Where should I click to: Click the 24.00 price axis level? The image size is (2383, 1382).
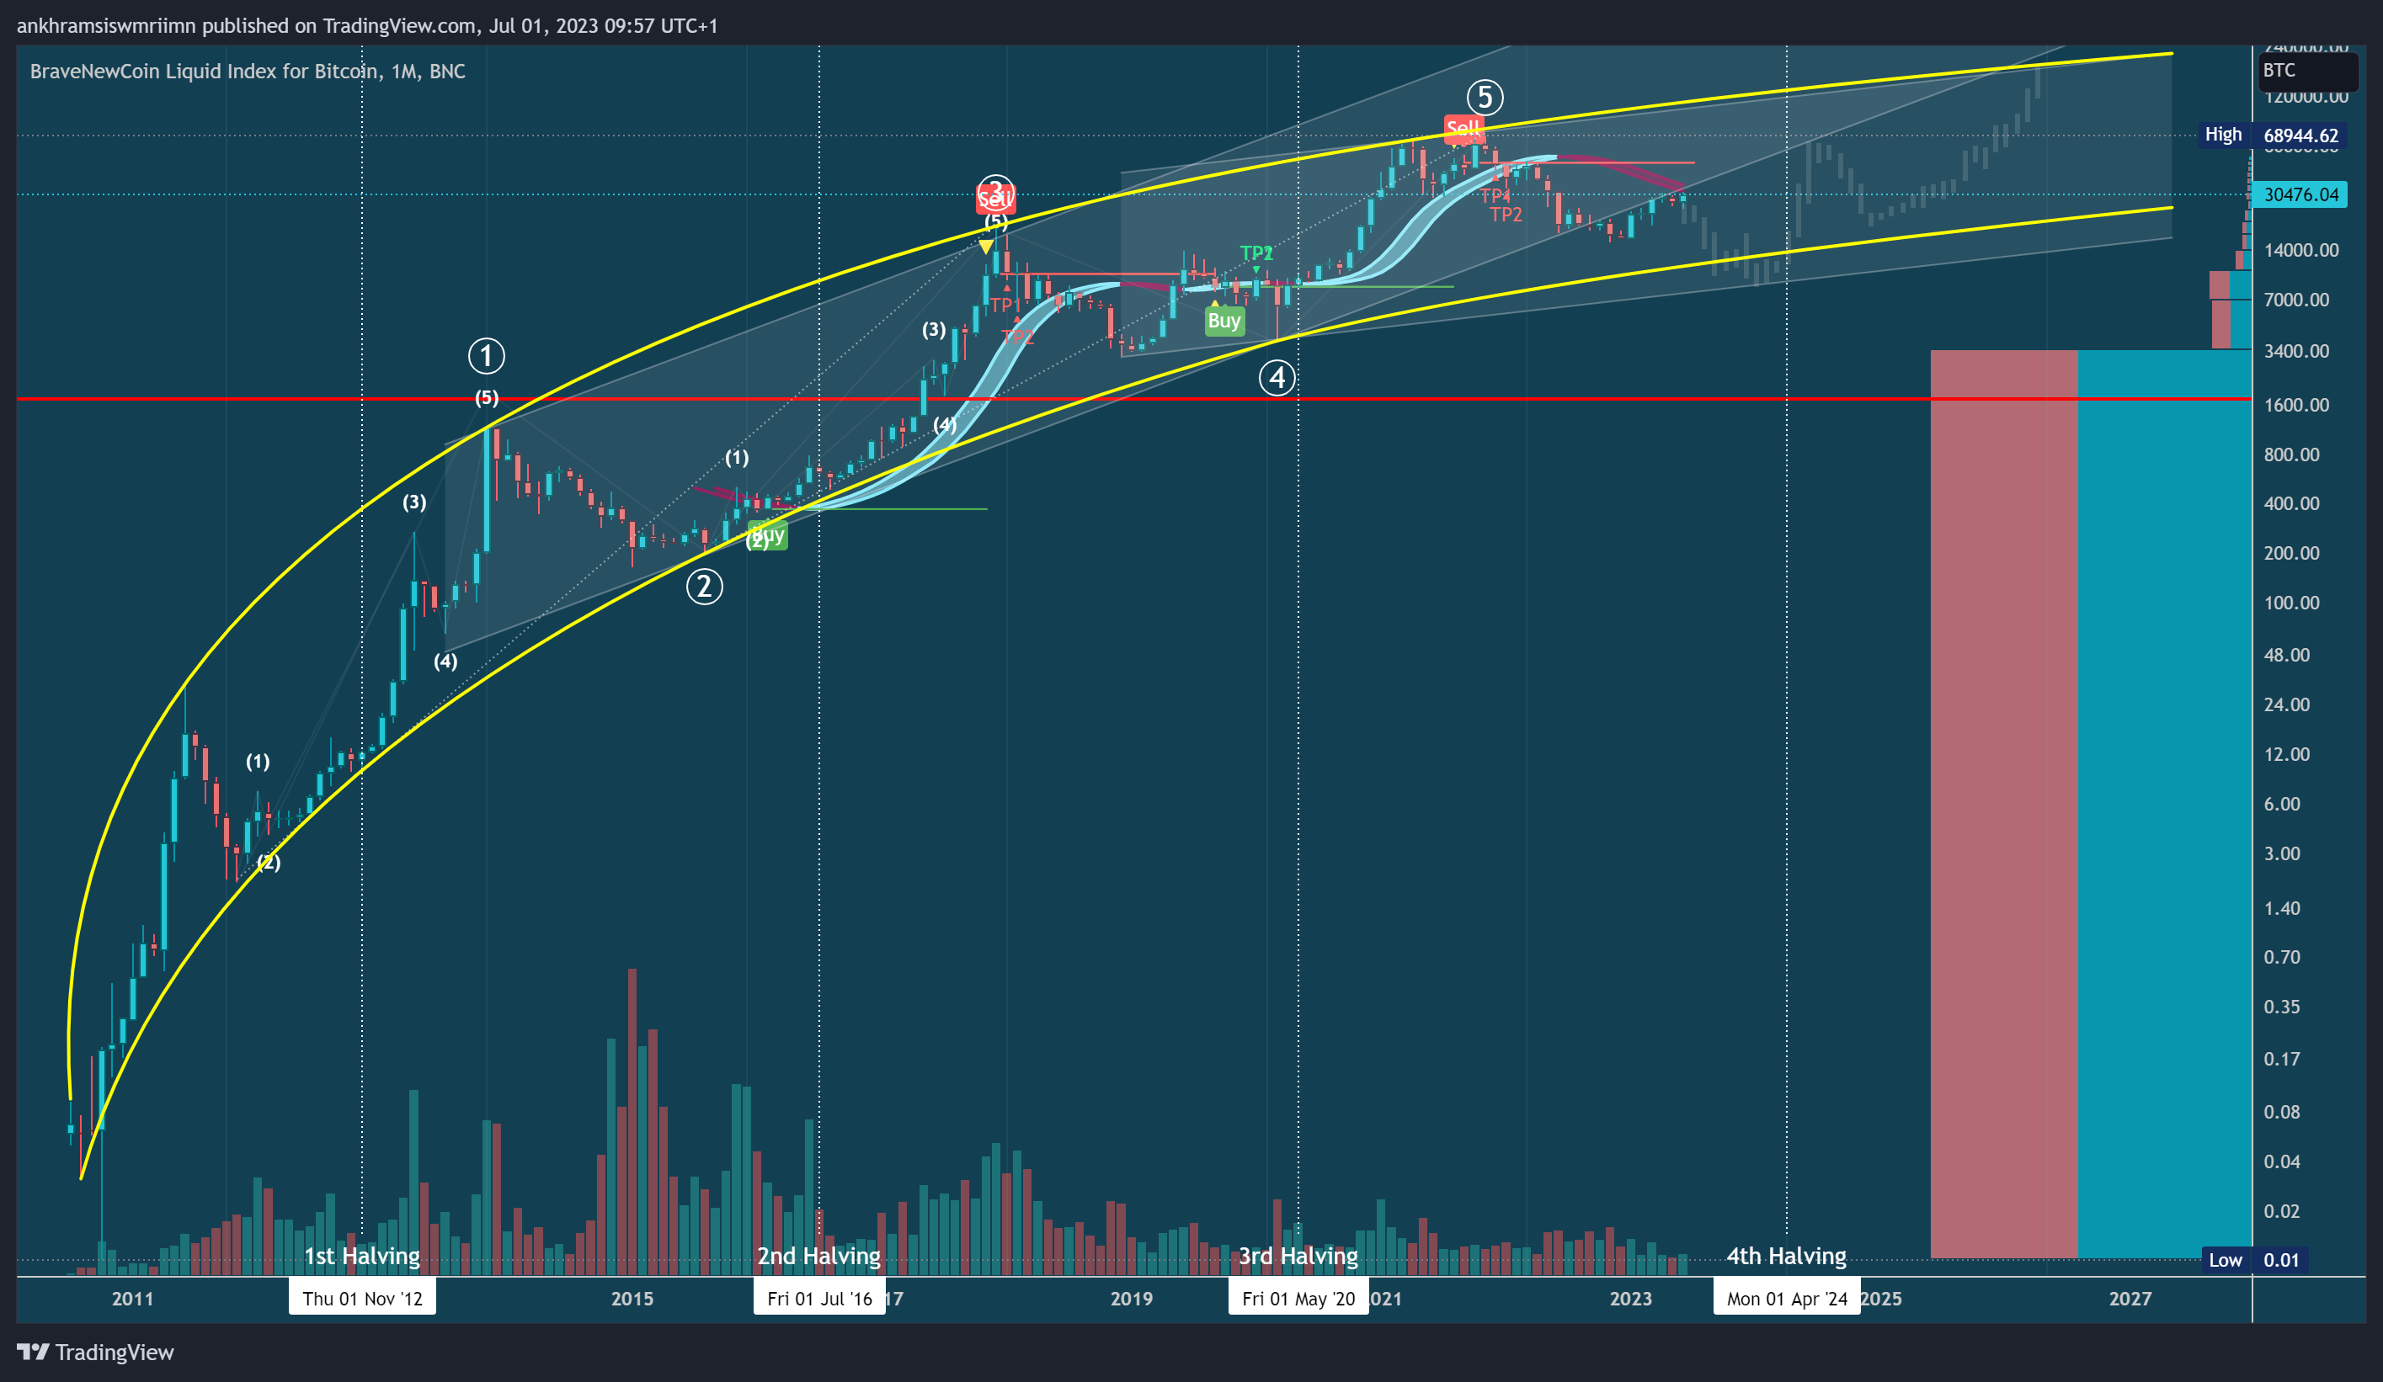(2286, 704)
